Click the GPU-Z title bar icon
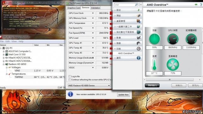The width and height of the screenshot is (203, 114). click(68, 3)
